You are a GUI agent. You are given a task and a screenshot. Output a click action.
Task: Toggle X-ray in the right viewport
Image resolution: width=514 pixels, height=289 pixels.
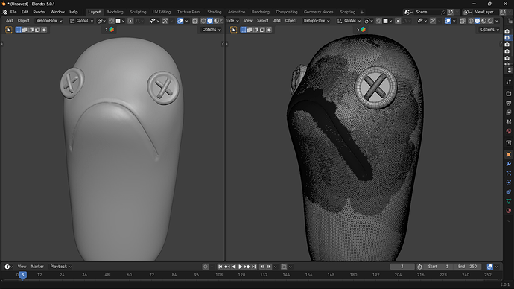click(x=463, y=21)
